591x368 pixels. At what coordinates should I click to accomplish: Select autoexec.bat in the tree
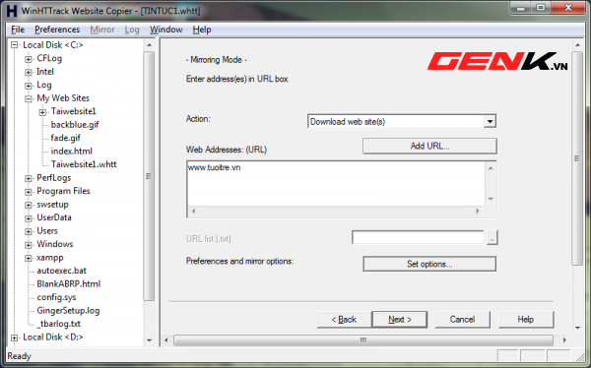click(x=62, y=271)
